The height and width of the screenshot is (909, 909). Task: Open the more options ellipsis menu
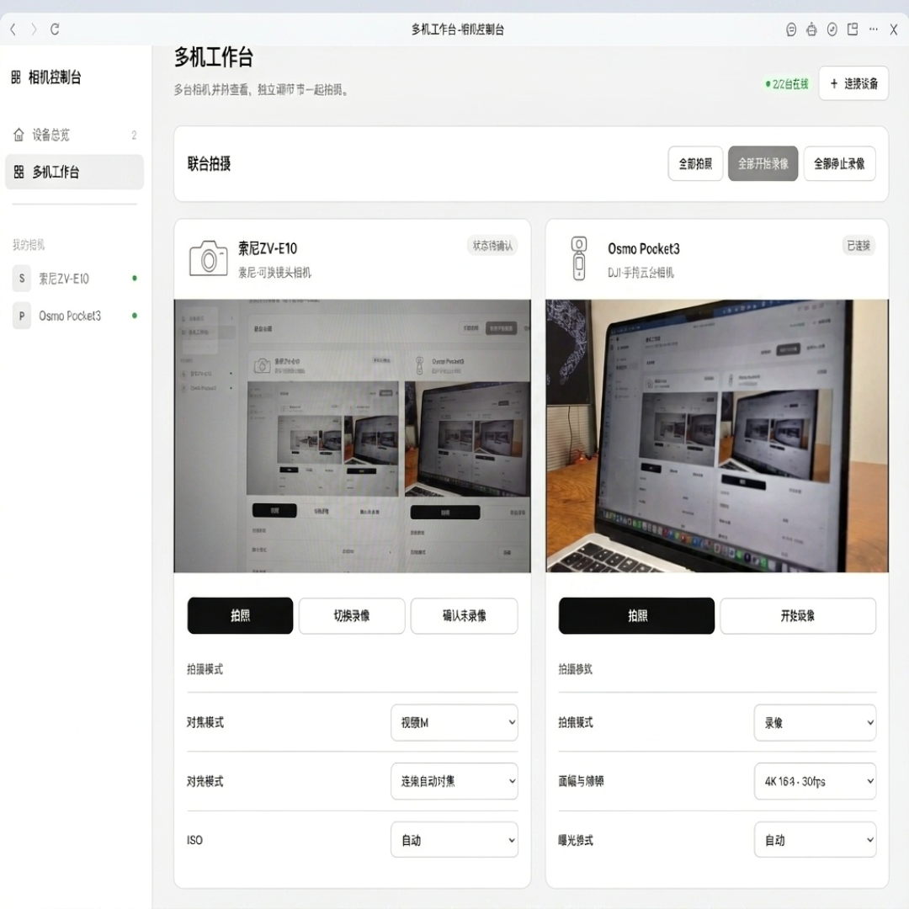point(873,29)
